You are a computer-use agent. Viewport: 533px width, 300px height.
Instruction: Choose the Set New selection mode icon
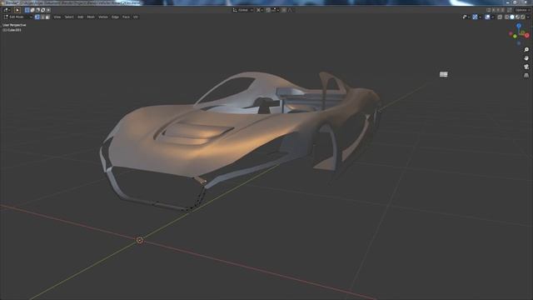tap(27, 10)
